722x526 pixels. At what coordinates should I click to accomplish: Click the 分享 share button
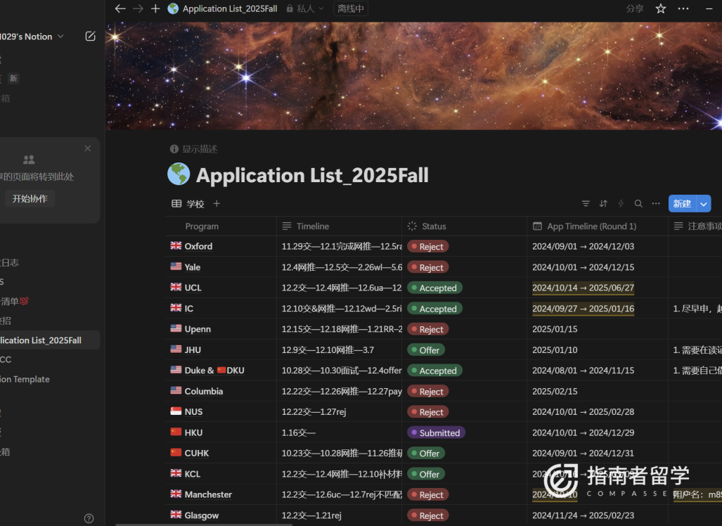point(634,8)
